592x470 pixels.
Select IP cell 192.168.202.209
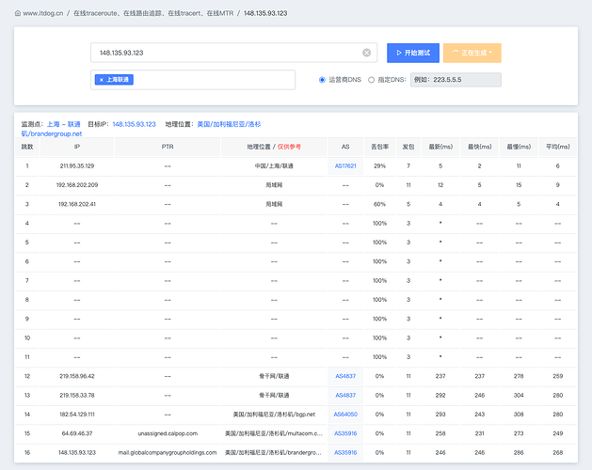pos(77,185)
